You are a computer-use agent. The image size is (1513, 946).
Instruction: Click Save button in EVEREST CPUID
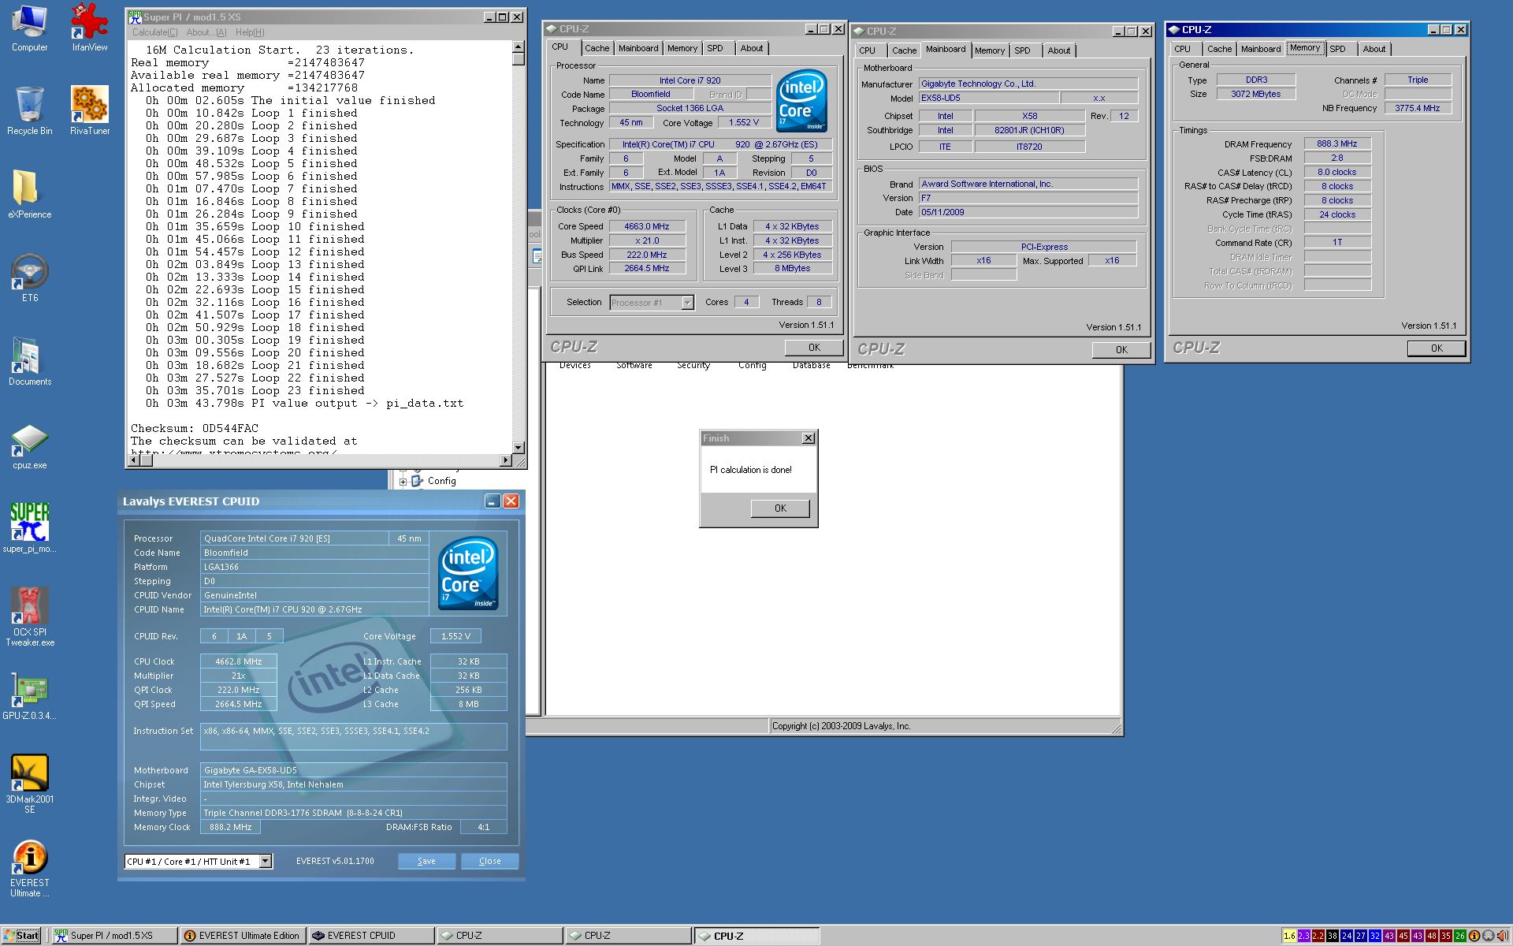tap(425, 861)
